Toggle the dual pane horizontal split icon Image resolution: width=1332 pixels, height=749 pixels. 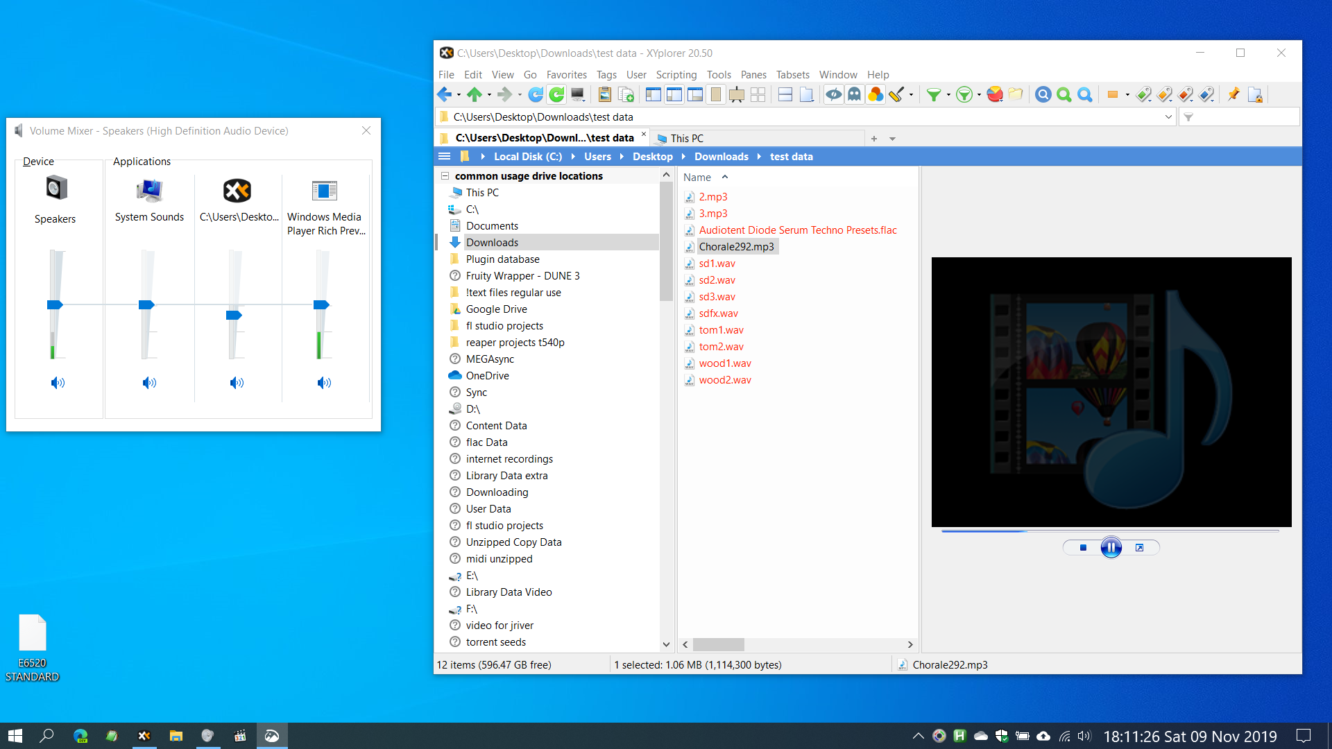coord(785,95)
